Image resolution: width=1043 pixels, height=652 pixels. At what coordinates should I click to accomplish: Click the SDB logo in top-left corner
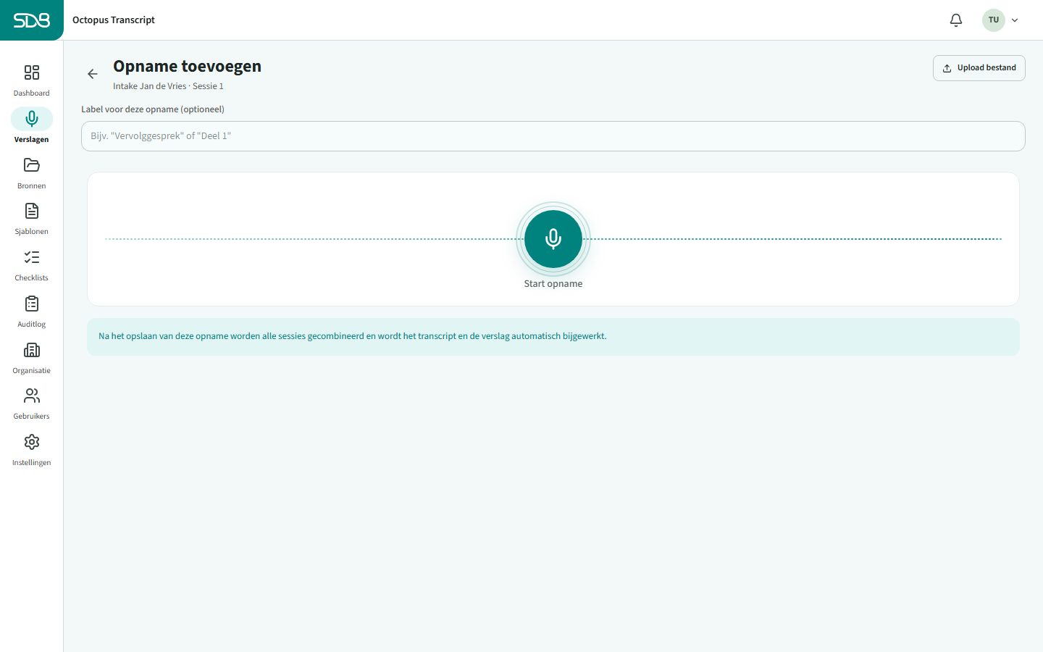[32, 20]
